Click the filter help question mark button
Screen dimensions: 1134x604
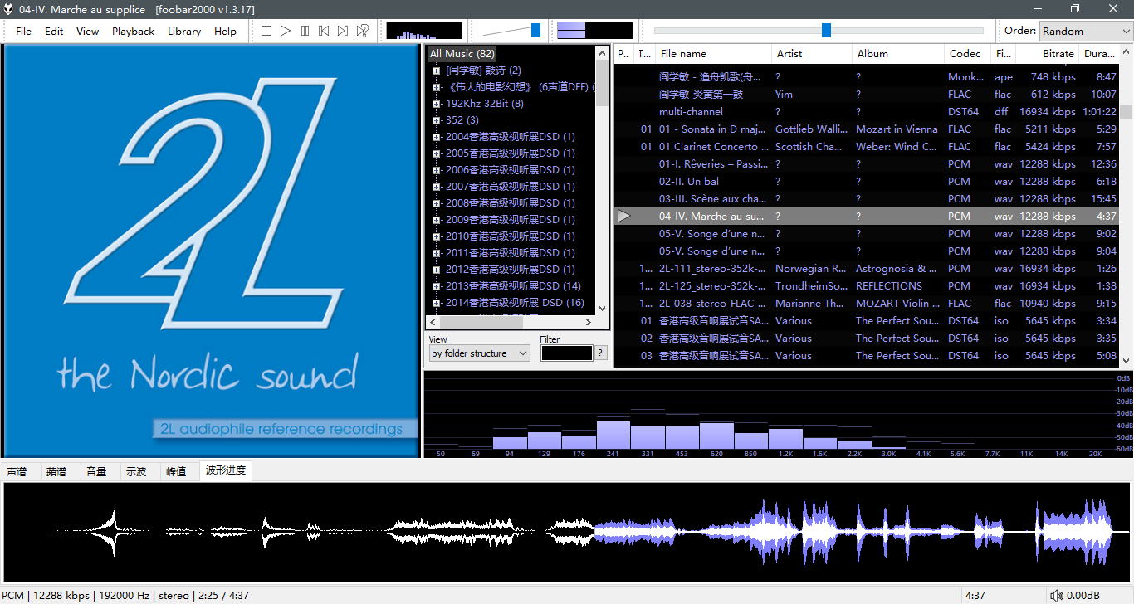601,353
